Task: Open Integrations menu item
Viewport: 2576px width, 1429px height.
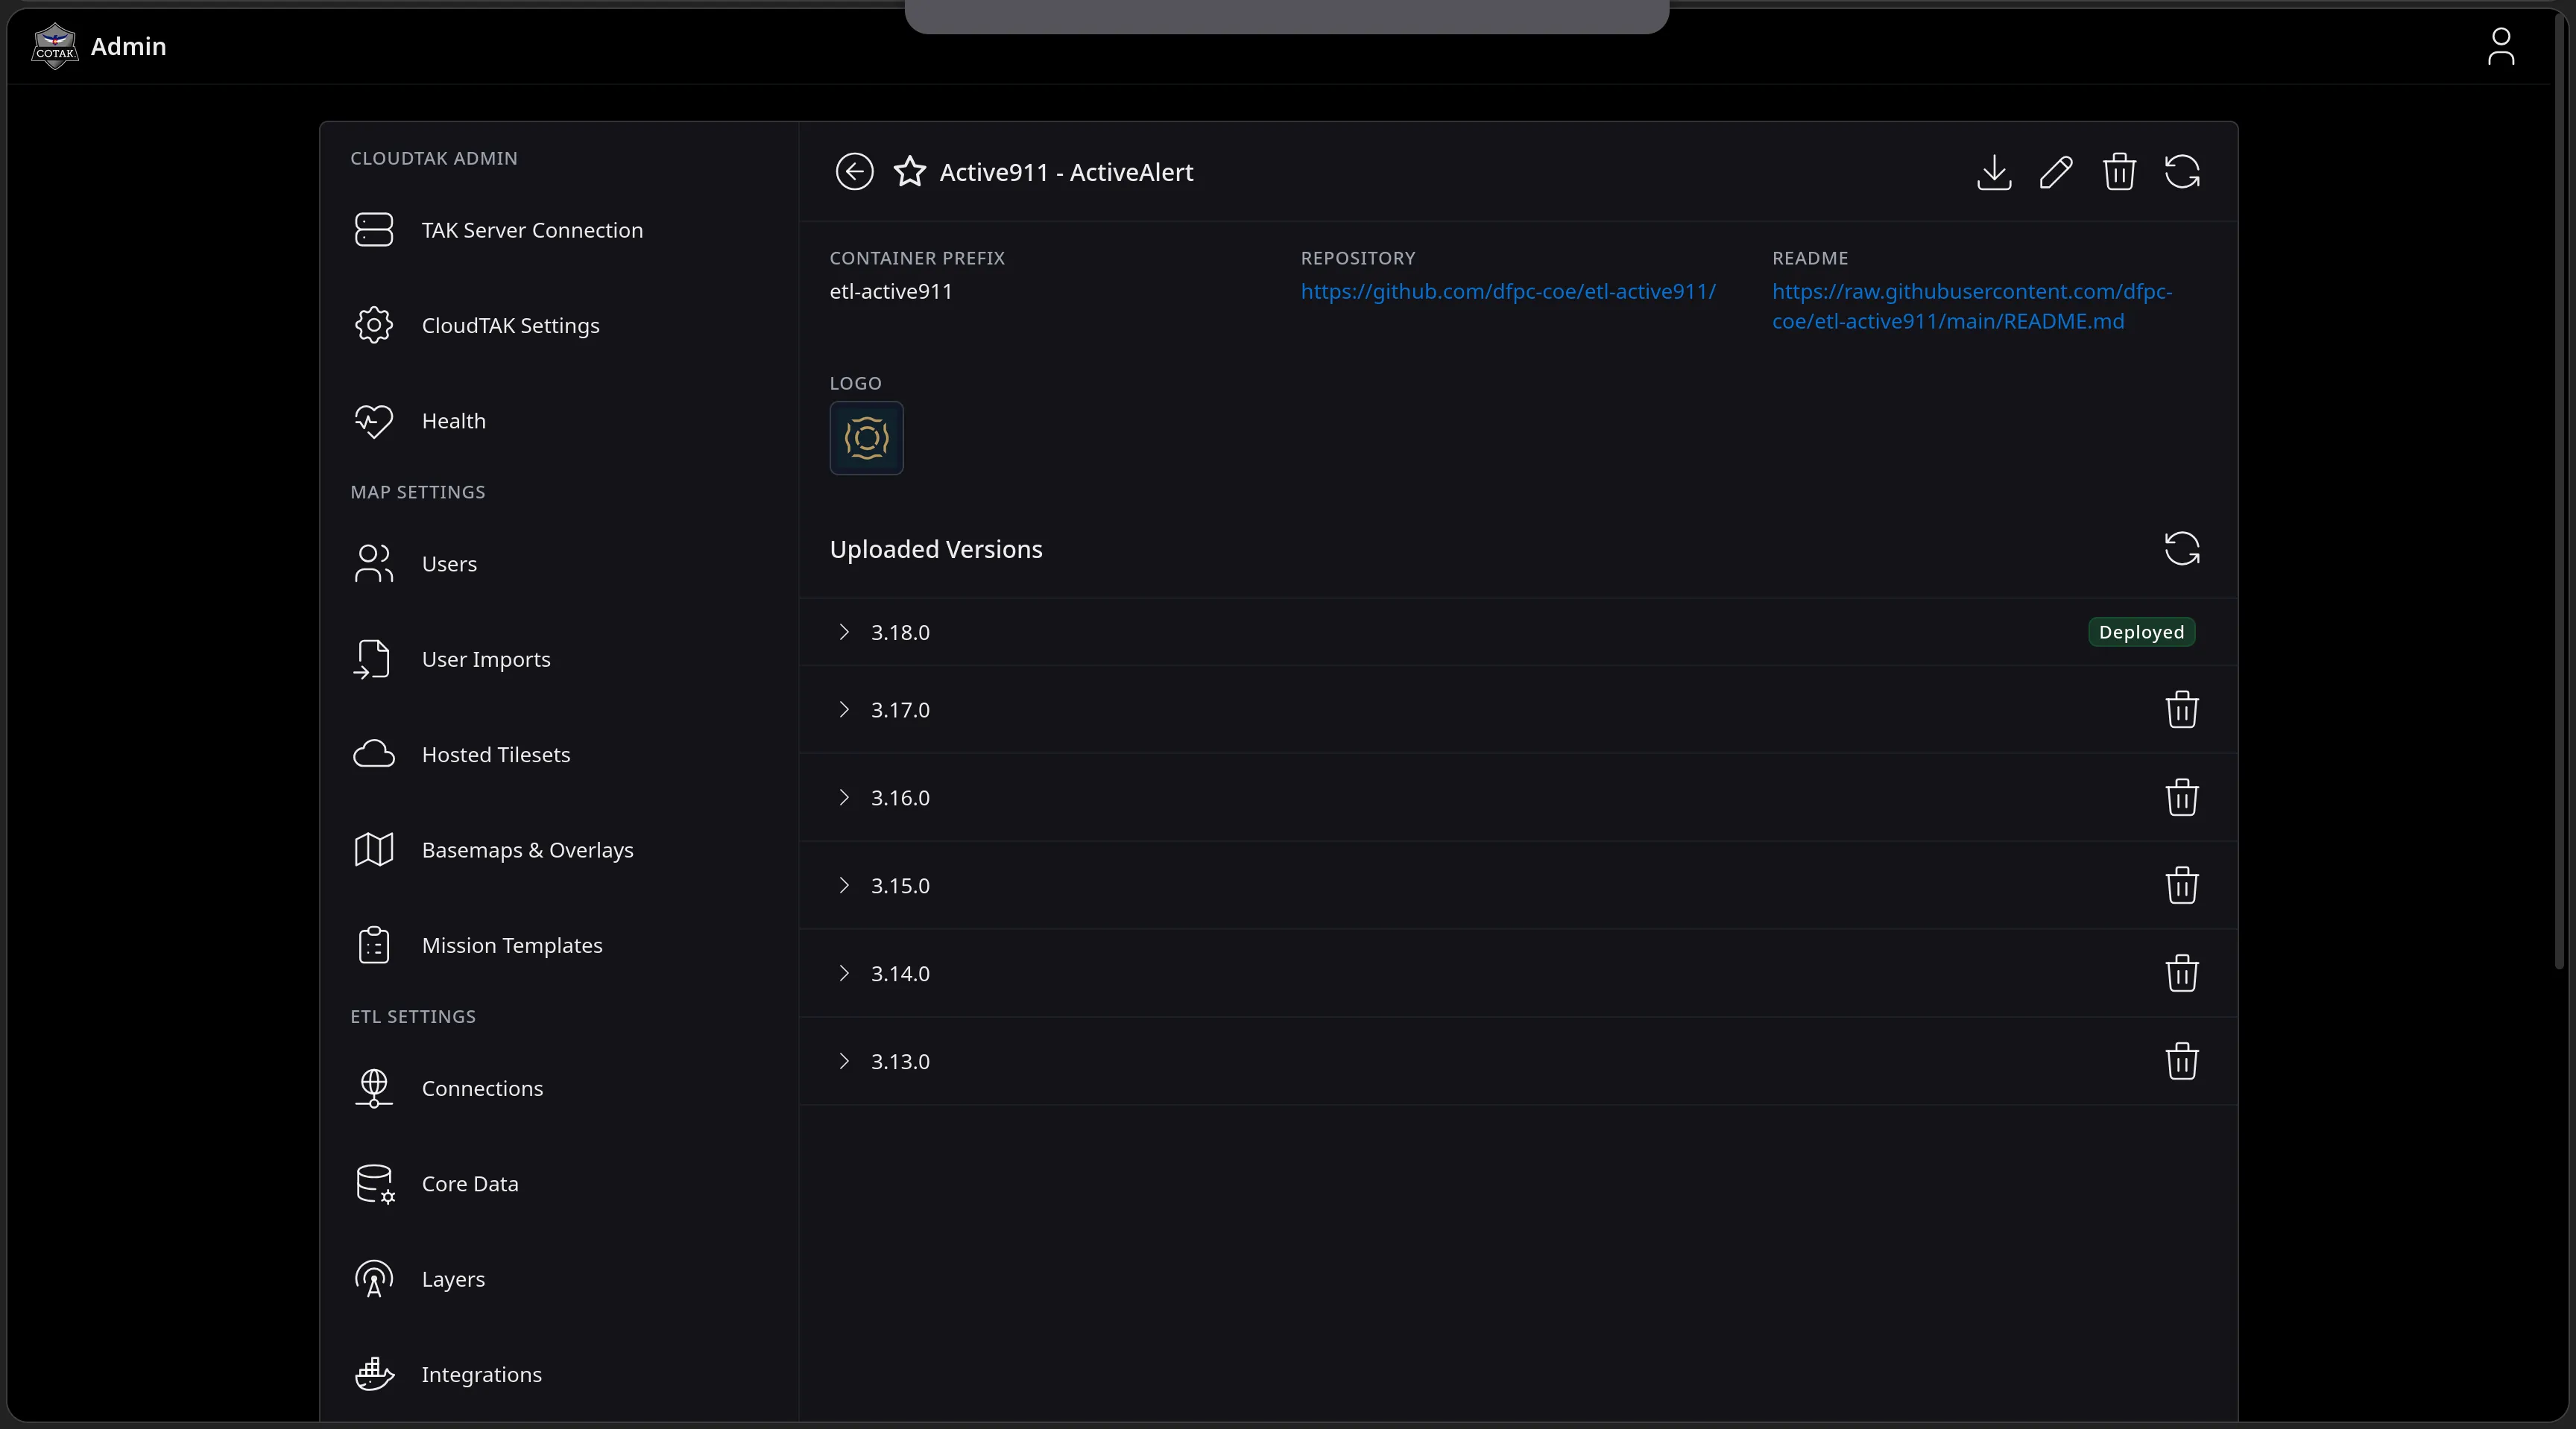Action: tap(559, 1375)
